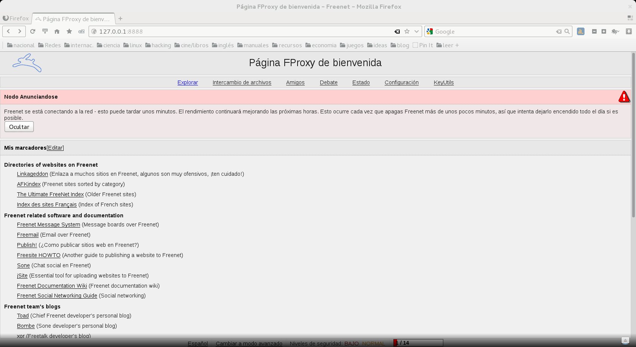This screenshot has height=347, width=636.
Task: Click the reload page icon
Action: [33, 31]
